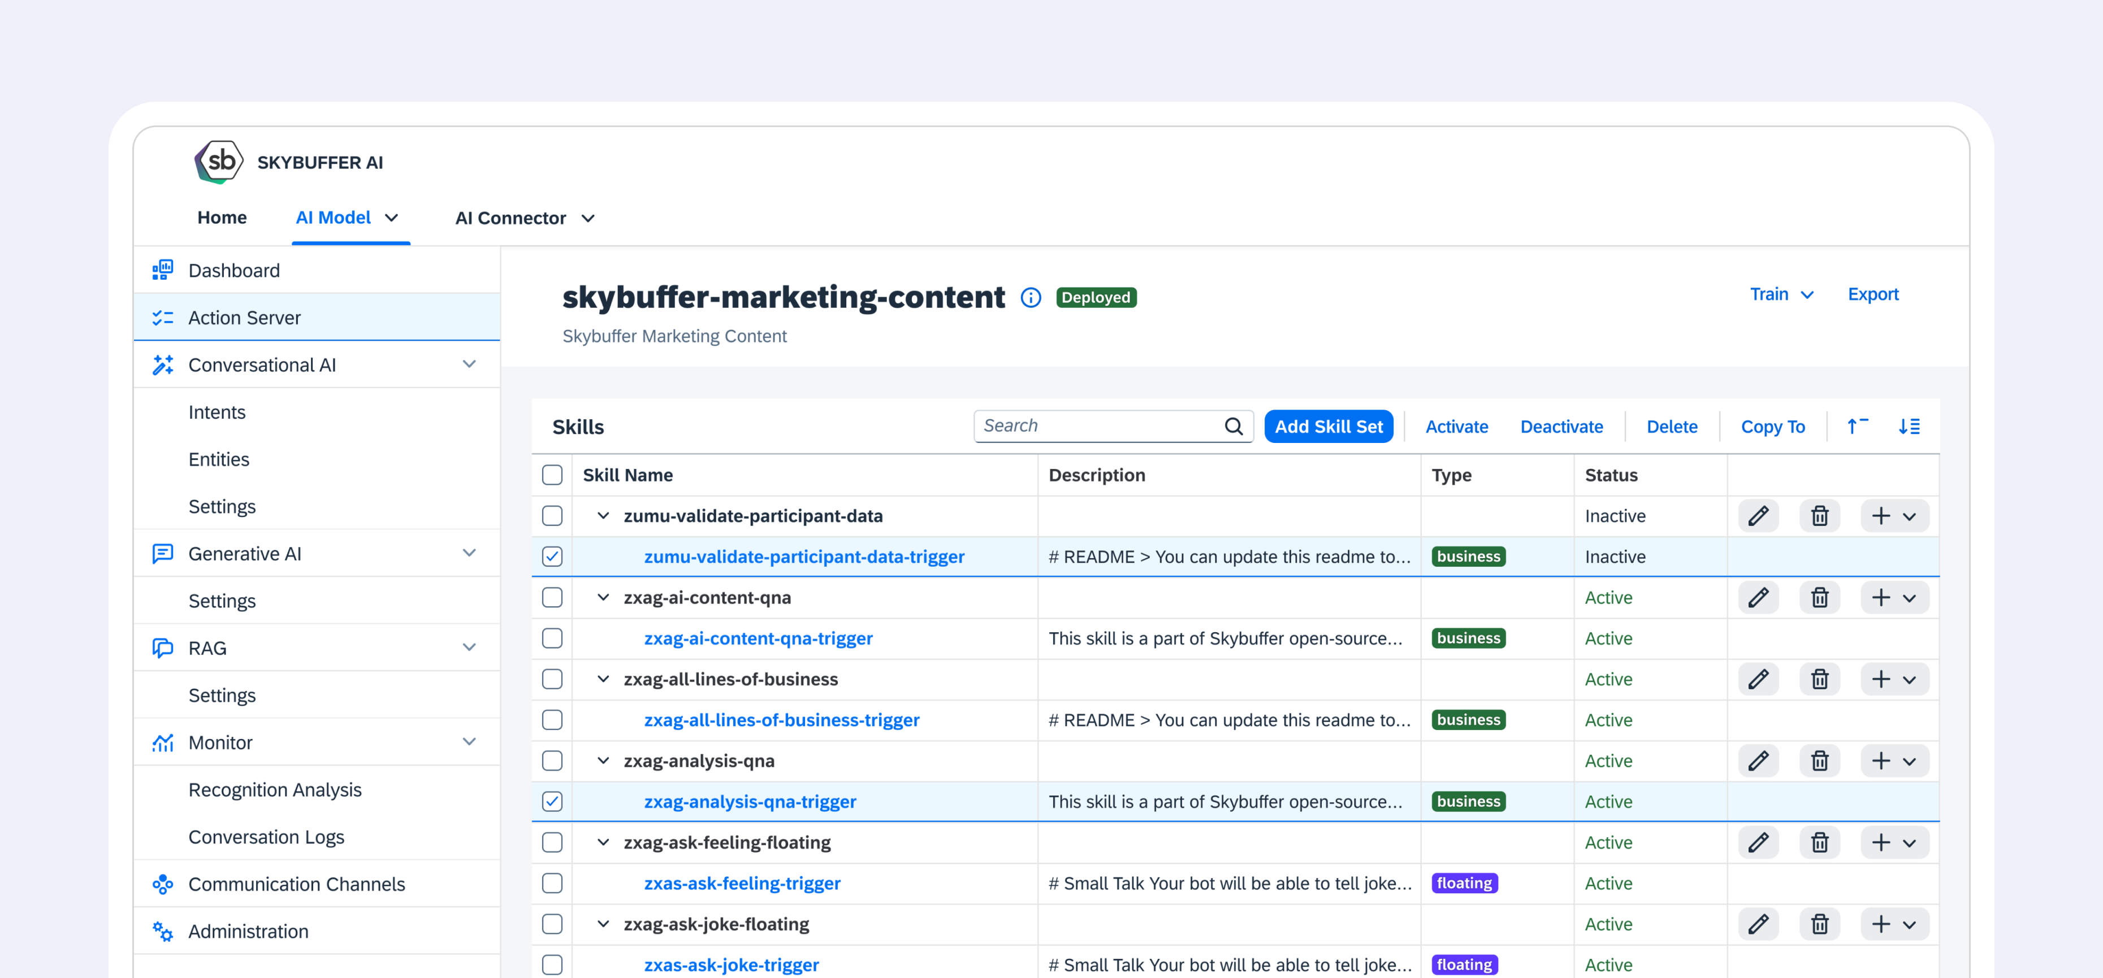Screen dimensions: 2103x978
Task: Open Entities in the sidebar
Action: pos(219,459)
